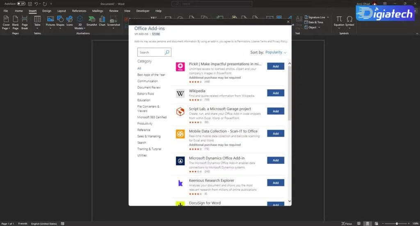Add Keenious Research Explorer add-in
This screenshot has height=226, width=420.
coord(276,183)
